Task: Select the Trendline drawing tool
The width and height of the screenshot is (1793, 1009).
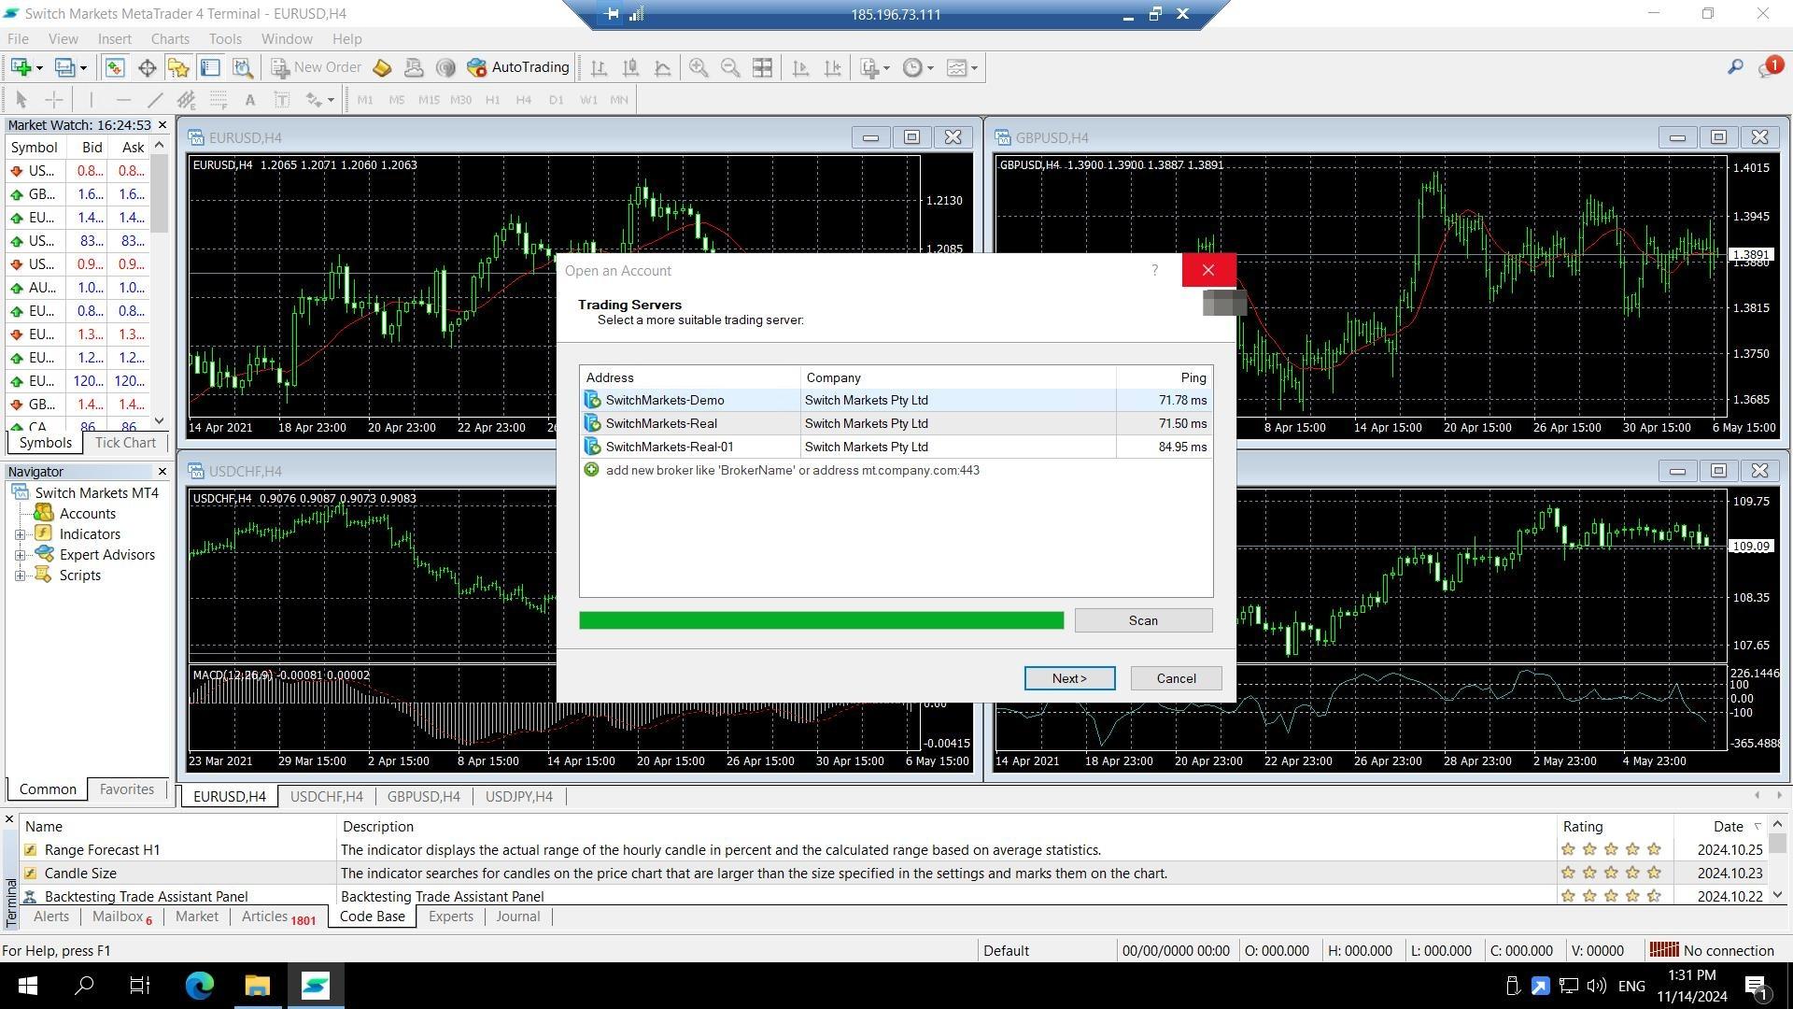Action: 155,100
